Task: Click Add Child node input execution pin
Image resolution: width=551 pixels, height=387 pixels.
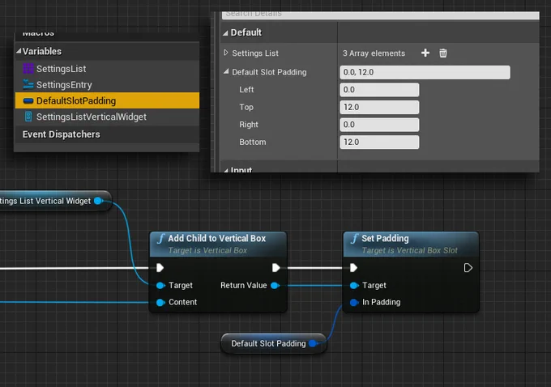Action: (x=160, y=268)
